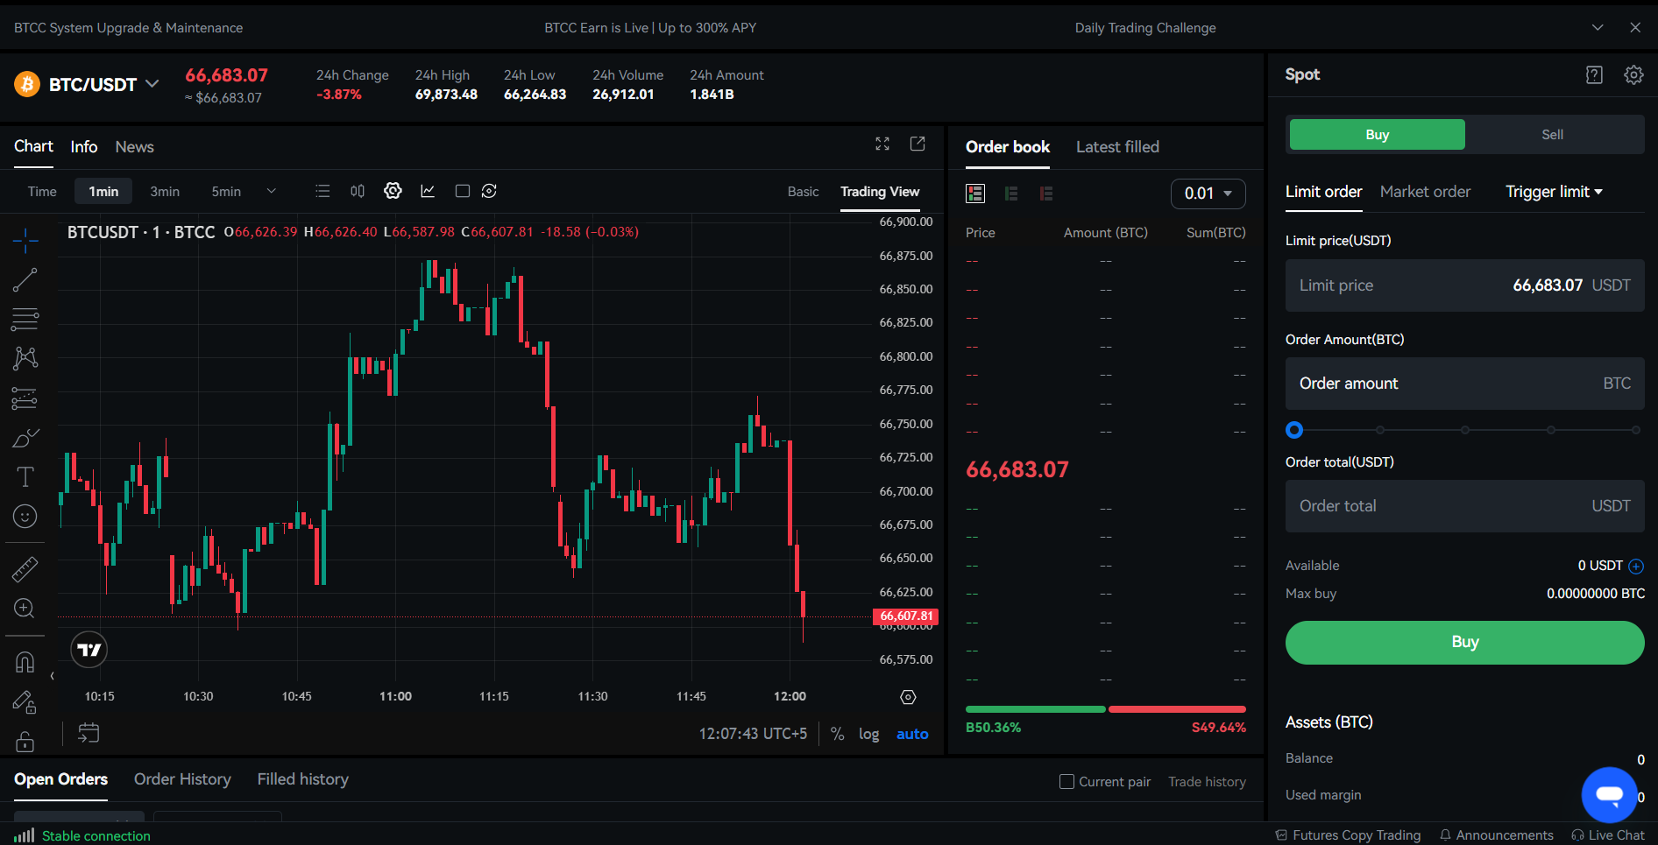Open the chat support bubble
1658x845 pixels.
(x=1610, y=795)
